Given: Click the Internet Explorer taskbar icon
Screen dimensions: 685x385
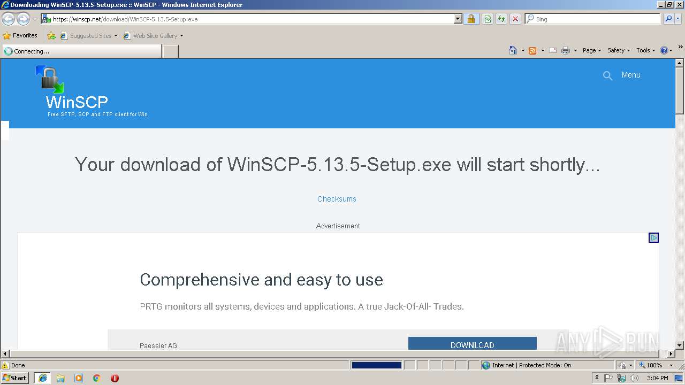Looking at the screenshot, I should pyautogui.click(x=43, y=378).
